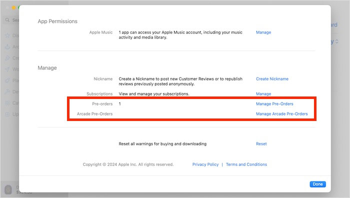Image resolution: width=350 pixels, height=198 pixels.
Task: Open the sort dropdown chevrons behind dialog
Action: pos(337,41)
